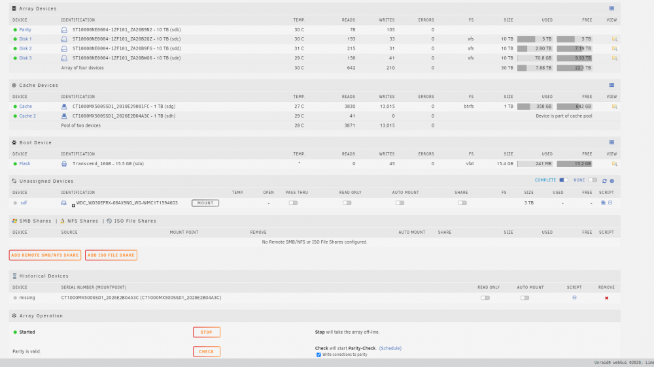Open the Disk 1 device link

click(x=25, y=39)
